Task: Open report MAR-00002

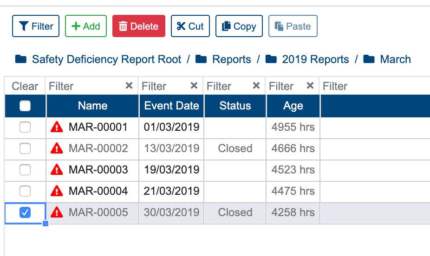Action: click(x=98, y=148)
